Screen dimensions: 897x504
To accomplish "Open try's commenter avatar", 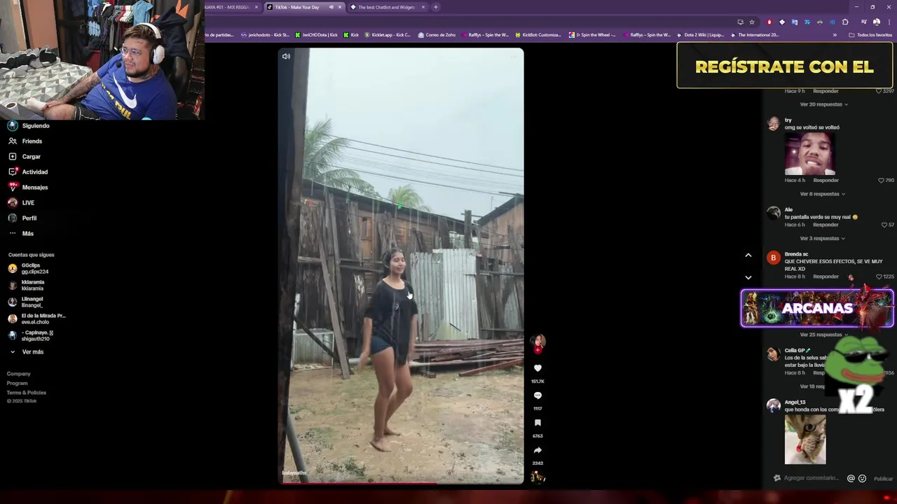I will pos(773,124).
